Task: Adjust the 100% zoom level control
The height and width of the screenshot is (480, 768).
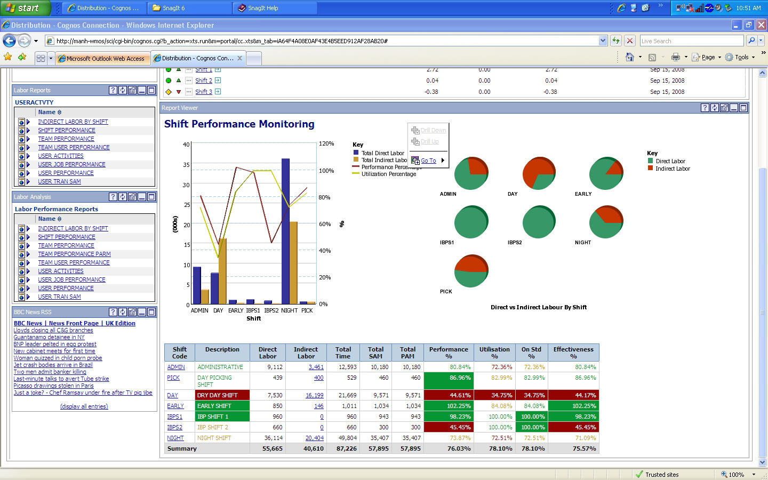Action: pyautogui.click(x=736, y=474)
